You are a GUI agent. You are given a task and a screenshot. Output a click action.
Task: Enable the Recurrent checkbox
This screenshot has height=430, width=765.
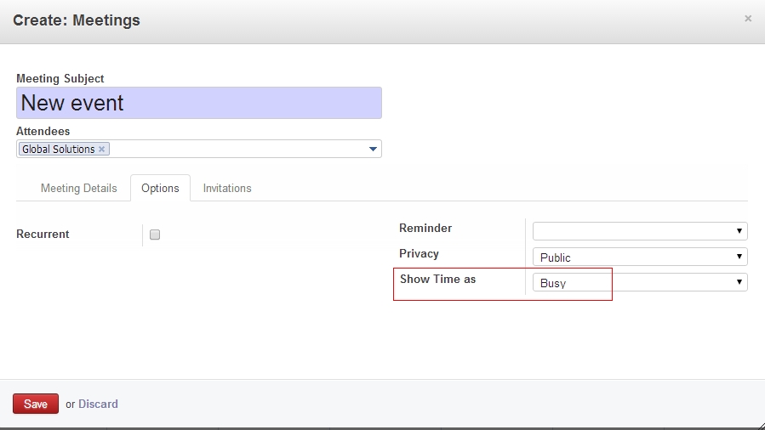pyautogui.click(x=155, y=235)
